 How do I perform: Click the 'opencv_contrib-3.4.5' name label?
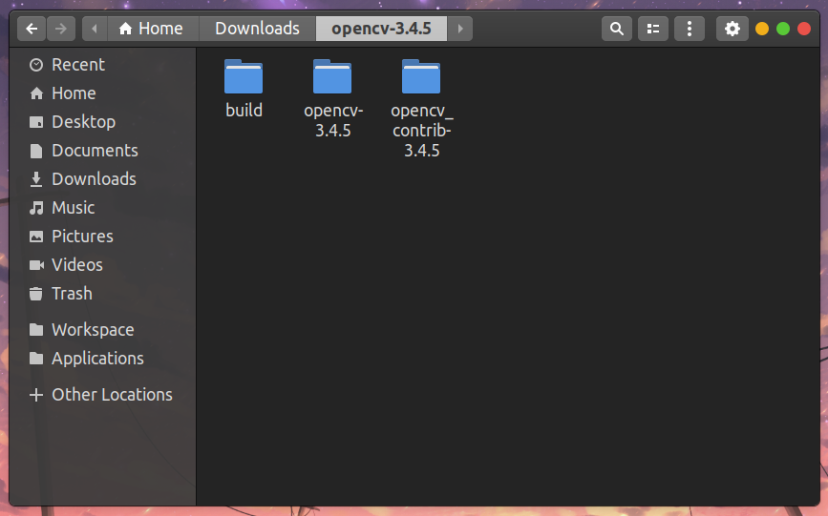pyautogui.click(x=422, y=131)
